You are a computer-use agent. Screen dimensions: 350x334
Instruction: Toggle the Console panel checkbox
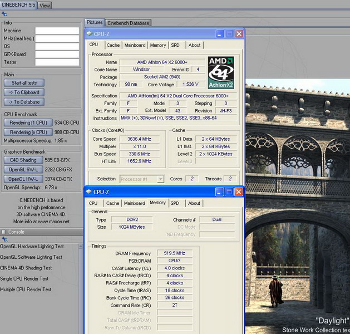click(3, 232)
